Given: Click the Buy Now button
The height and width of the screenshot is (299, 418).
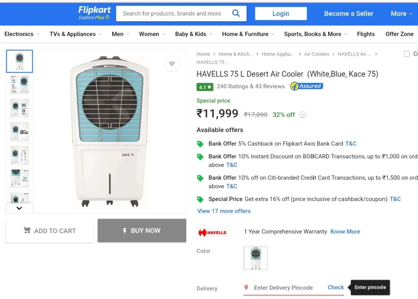Looking at the screenshot, I should [x=142, y=230].
